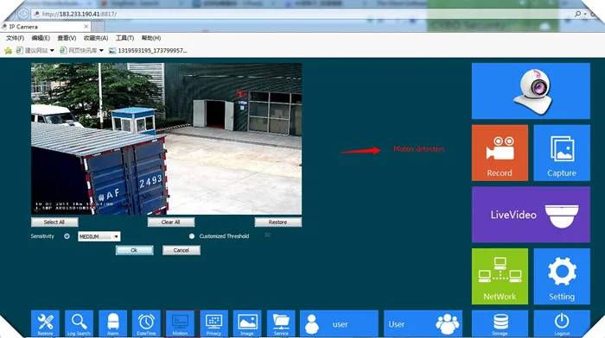Viewport: 605px width, 338px height.
Task: Click the Logout power tile
Action: [562, 323]
